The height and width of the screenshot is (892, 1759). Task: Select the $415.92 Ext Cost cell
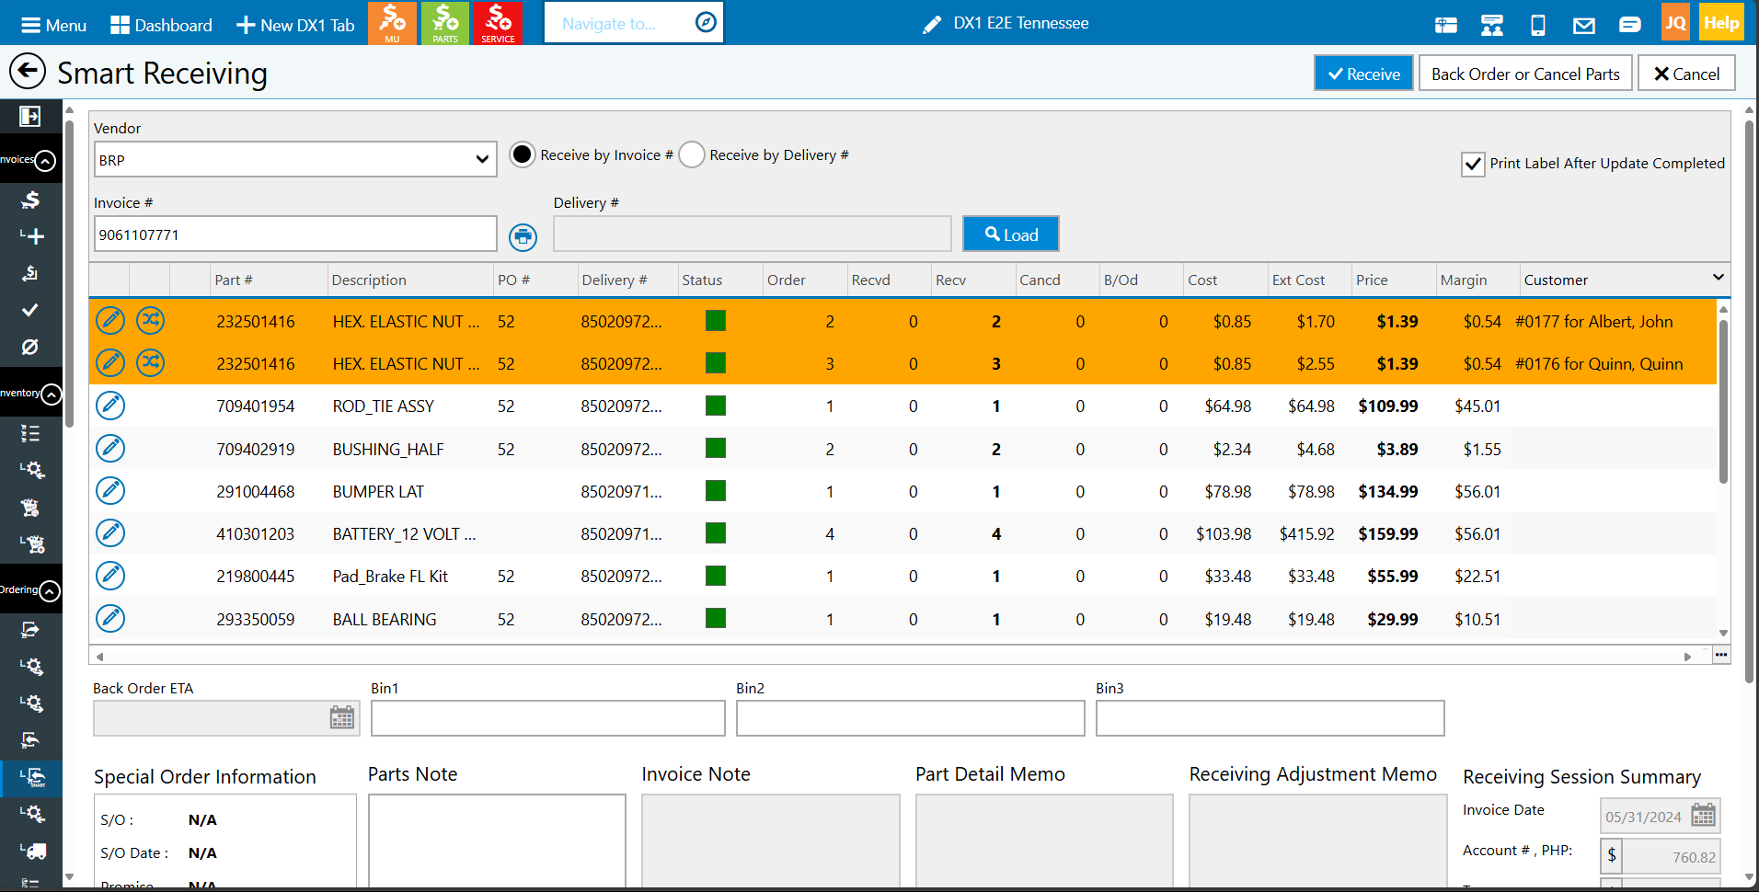[x=1306, y=533]
